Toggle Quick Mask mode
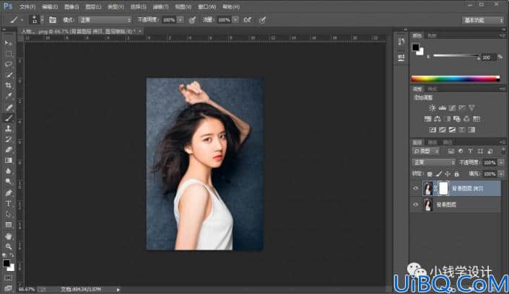 9,278
